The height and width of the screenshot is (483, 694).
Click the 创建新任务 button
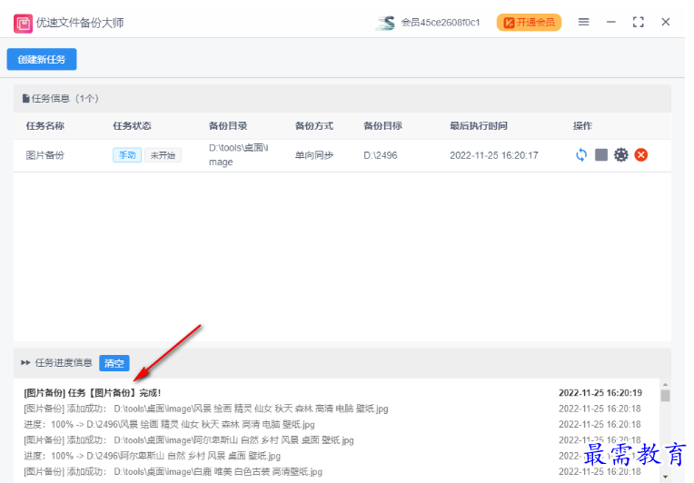[x=42, y=59]
